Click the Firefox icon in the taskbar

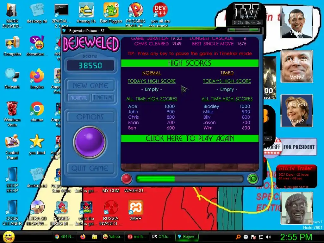pos(83,237)
